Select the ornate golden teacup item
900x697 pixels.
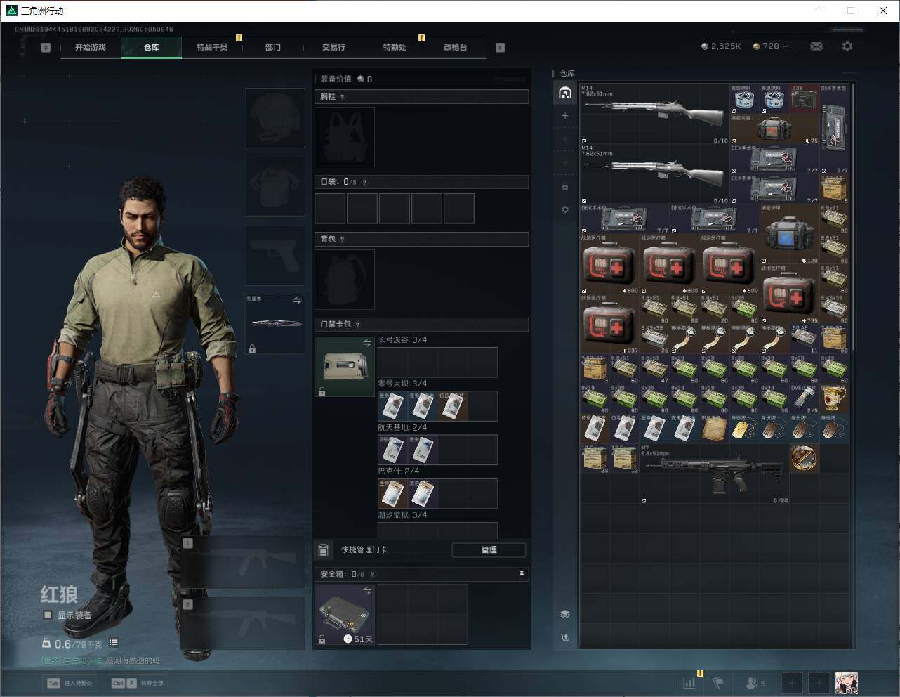click(x=834, y=398)
